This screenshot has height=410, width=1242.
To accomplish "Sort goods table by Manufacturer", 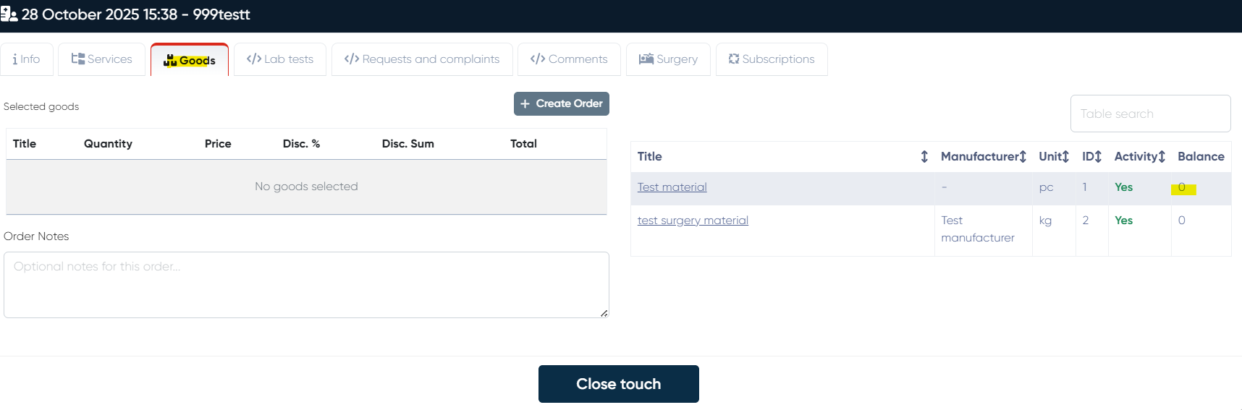I will 1023,156.
